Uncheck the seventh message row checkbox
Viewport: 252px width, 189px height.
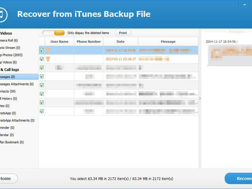click(x=42, y=103)
